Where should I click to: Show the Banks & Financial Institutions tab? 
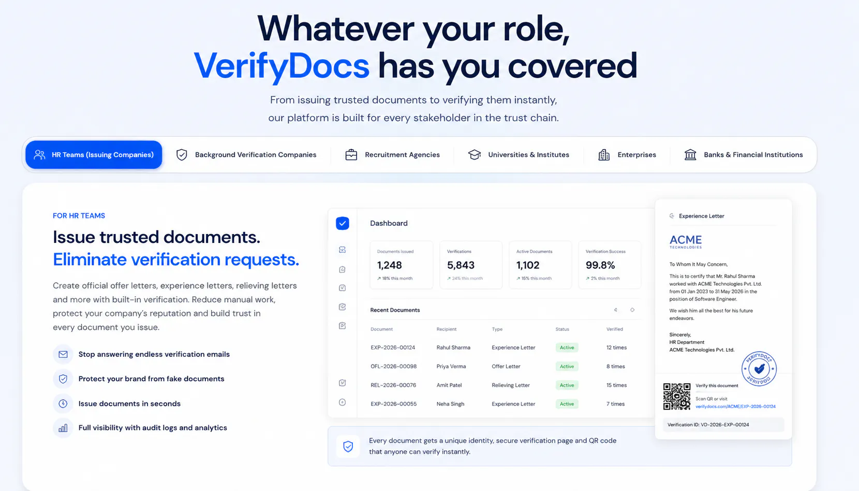click(x=744, y=154)
